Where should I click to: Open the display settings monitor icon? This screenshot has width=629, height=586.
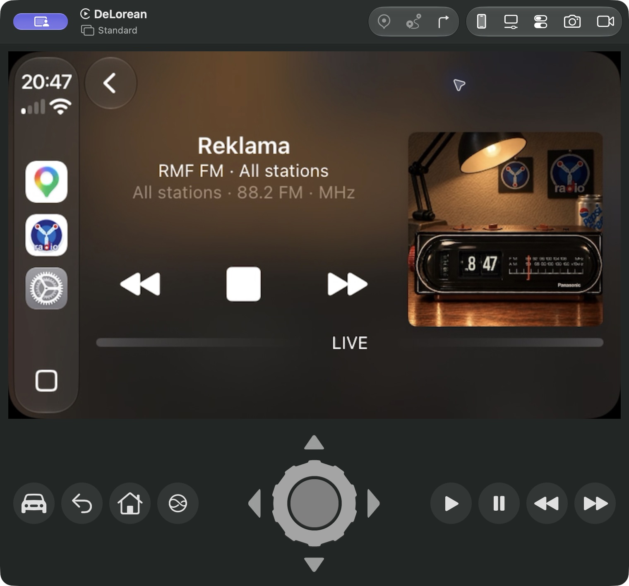[x=511, y=22]
